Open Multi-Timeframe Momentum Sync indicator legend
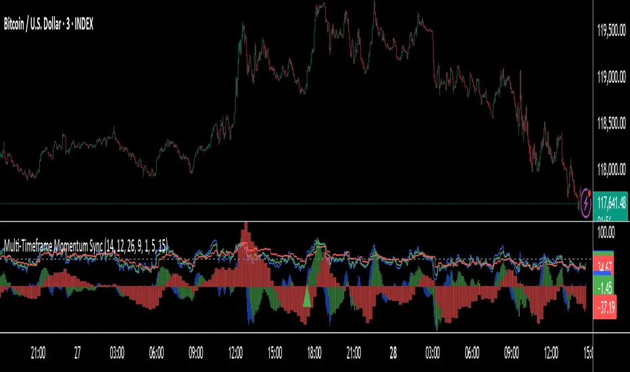The width and height of the screenshot is (630, 372). (86, 246)
